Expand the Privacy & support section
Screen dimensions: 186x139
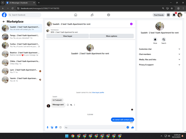tap(160, 65)
